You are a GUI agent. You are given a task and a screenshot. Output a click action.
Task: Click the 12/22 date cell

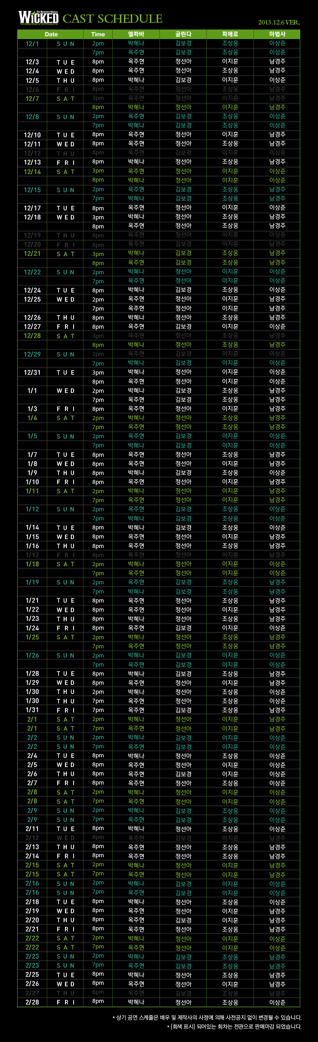click(32, 272)
